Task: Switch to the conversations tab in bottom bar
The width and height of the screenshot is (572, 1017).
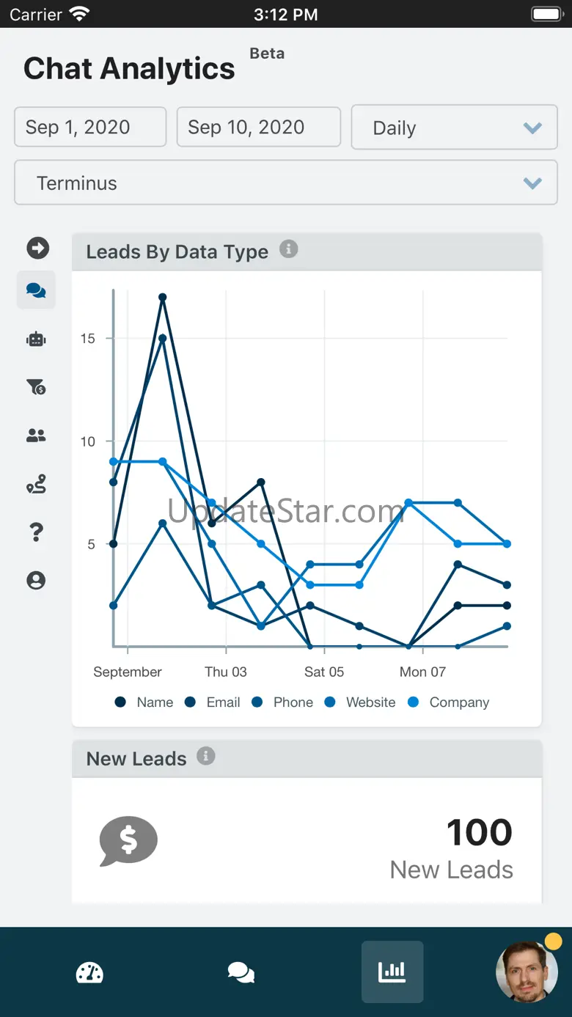Action: click(241, 972)
